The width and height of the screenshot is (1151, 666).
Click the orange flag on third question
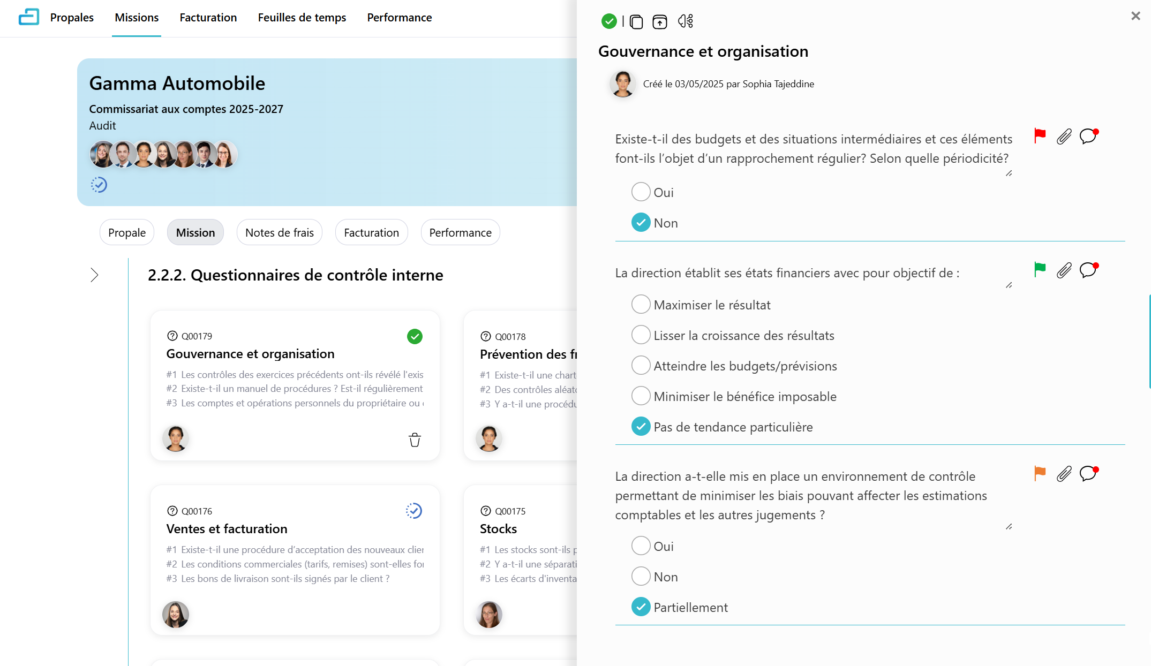(x=1040, y=473)
